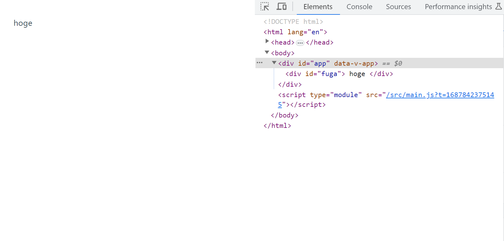Click the closing </head> tag

(x=319, y=42)
